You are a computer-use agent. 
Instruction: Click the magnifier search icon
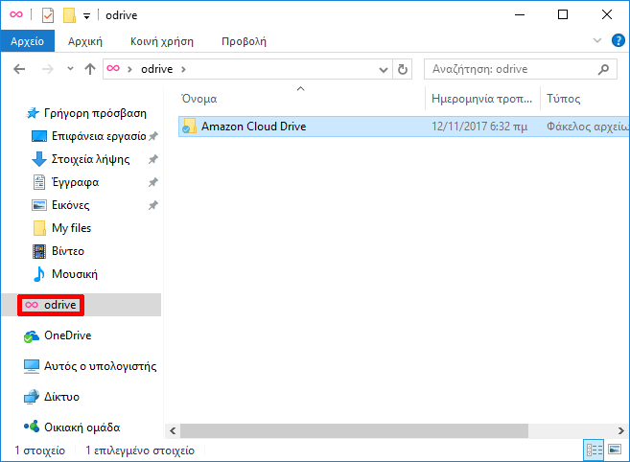603,70
